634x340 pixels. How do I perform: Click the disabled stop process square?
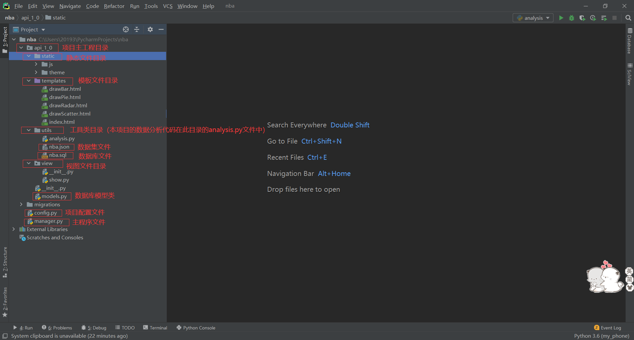point(615,18)
